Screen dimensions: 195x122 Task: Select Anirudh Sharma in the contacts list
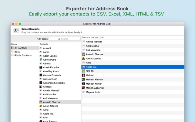click(52, 102)
